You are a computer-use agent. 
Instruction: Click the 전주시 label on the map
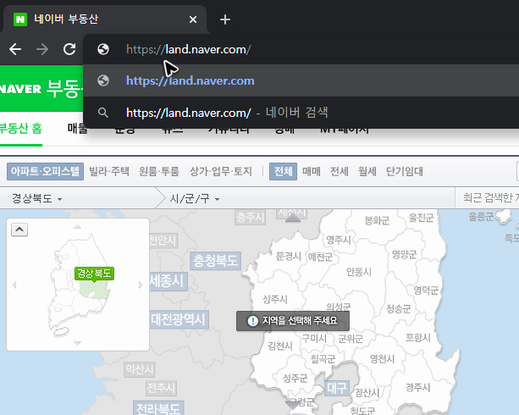coord(161,388)
